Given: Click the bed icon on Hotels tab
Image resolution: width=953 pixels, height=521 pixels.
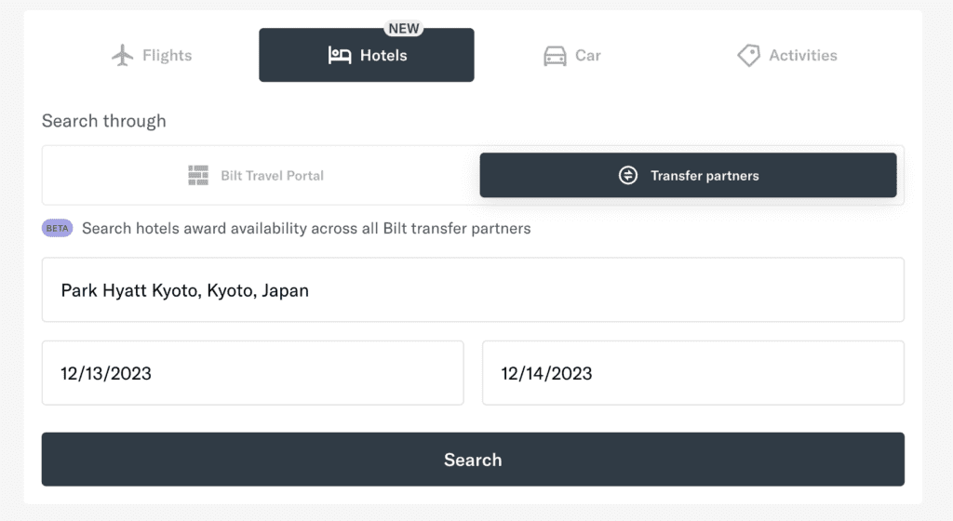Looking at the screenshot, I should [340, 56].
